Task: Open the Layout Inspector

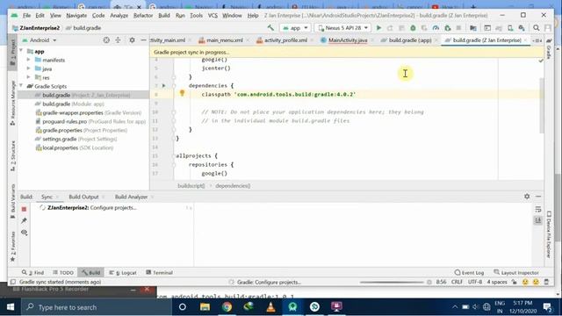Action: pos(516,273)
